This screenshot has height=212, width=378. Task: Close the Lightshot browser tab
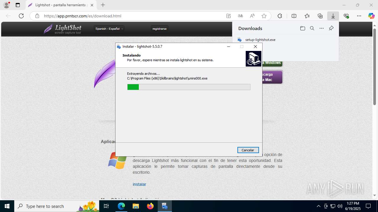coord(92,5)
